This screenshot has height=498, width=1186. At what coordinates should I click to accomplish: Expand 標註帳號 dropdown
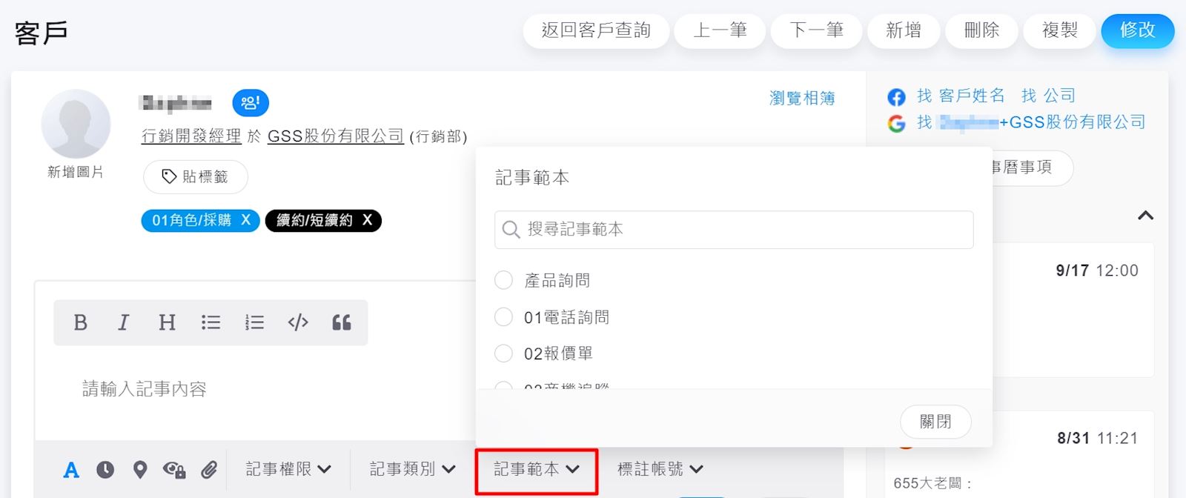pos(660,469)
